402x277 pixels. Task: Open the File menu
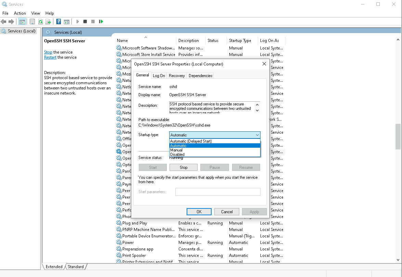(5, 13)
